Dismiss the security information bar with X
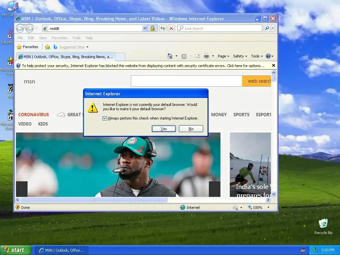340x255 pixels. click(x=274, y=65)
